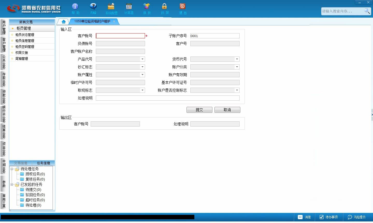Open 消息 messages in status bar
The width and height of the screenshot is (373, 223).
304,217
